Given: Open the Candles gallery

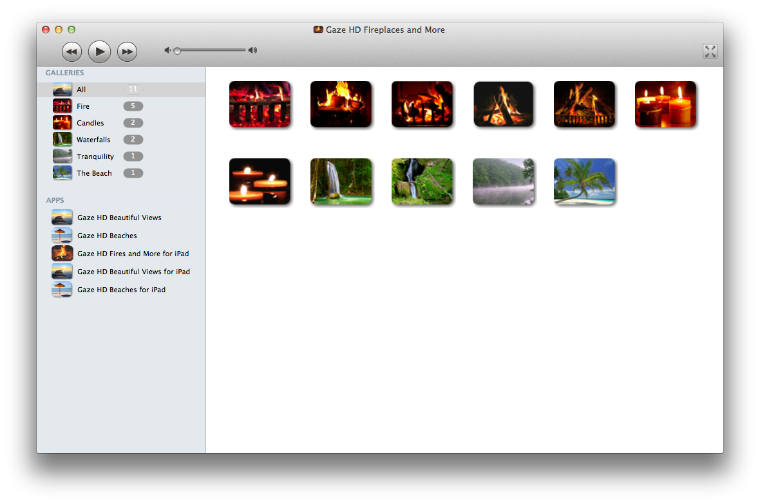Looking at the screenshot, I should click(x=90, y=123).
